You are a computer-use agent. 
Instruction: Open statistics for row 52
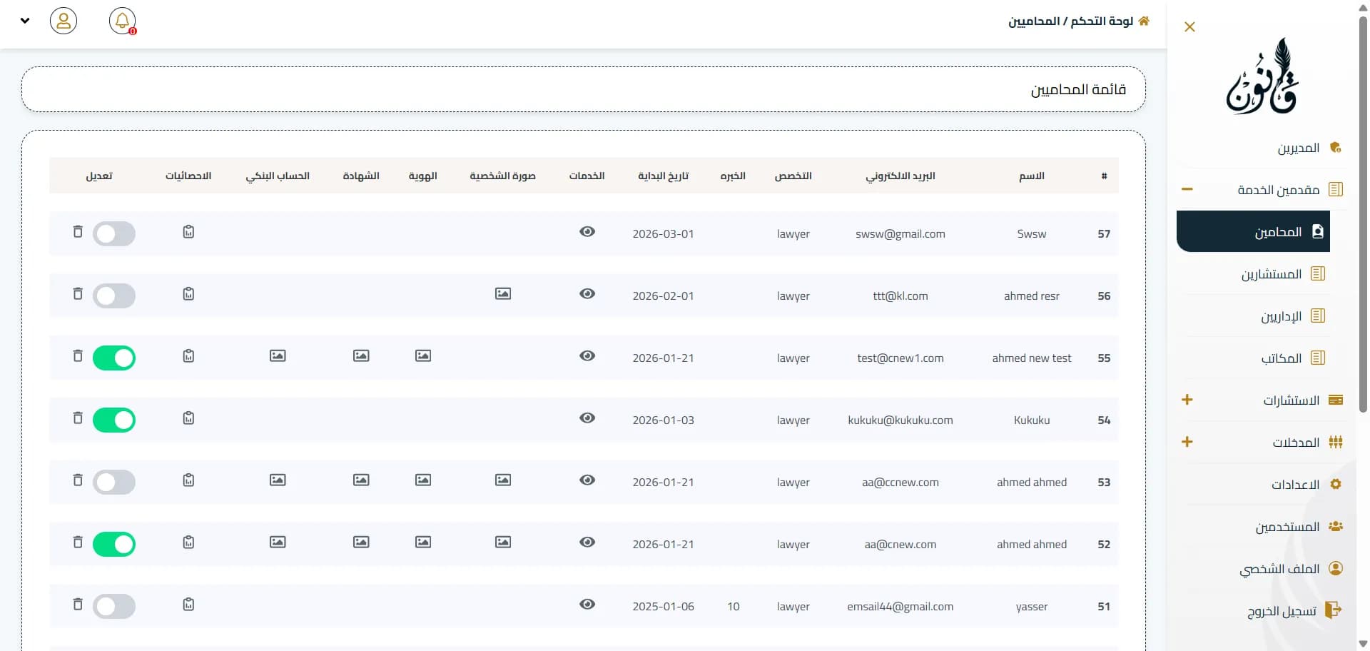tap(188, 542)
